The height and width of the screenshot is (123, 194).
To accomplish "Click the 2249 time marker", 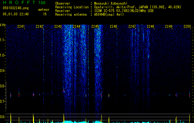I will pyautogui.click(x=169, y=26).
